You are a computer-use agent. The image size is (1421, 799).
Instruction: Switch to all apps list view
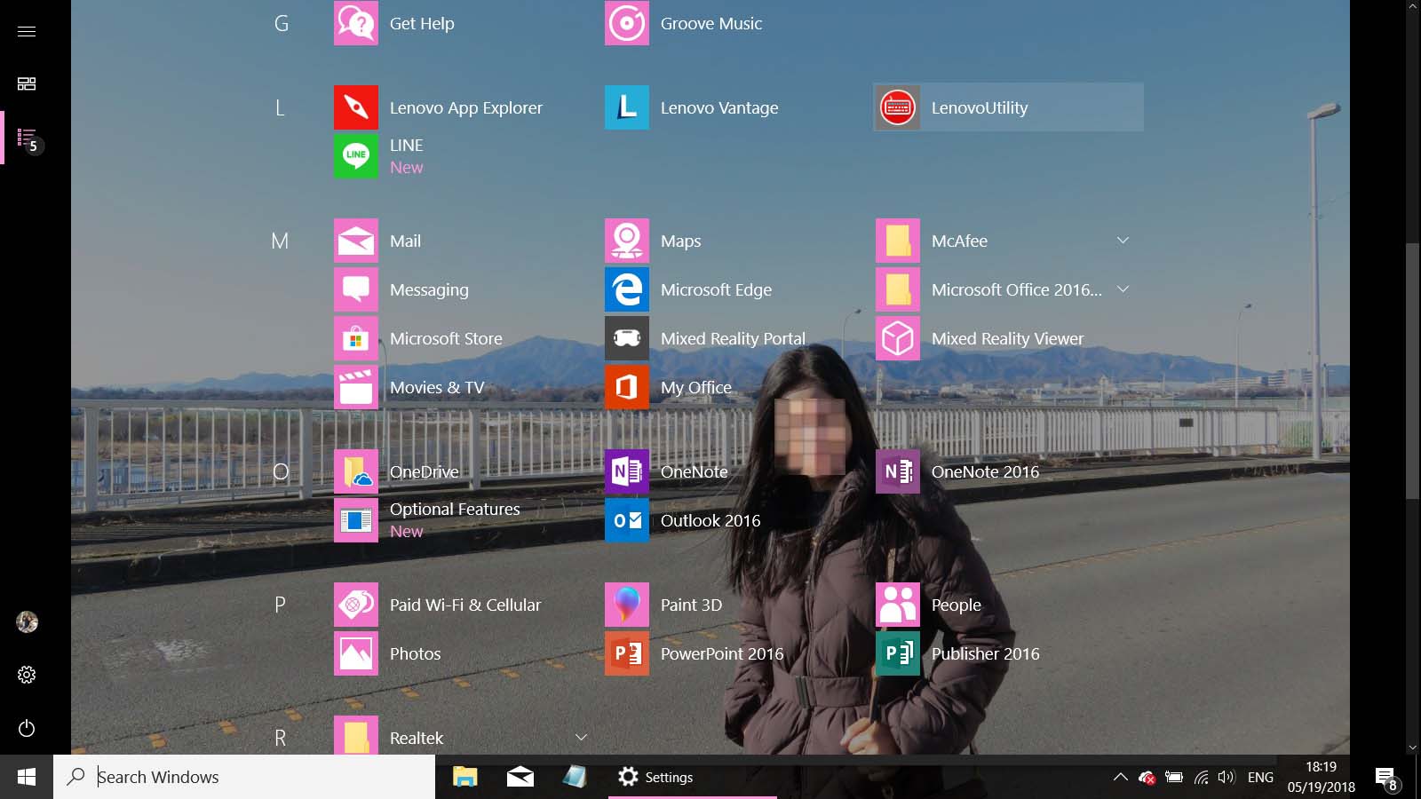pyautogui.click(x=27, y=138)
